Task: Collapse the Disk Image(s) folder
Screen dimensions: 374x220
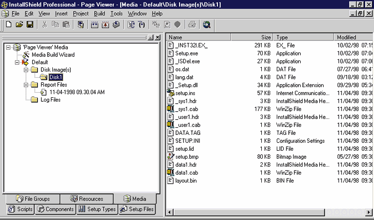Action: (x=26, y=70)
